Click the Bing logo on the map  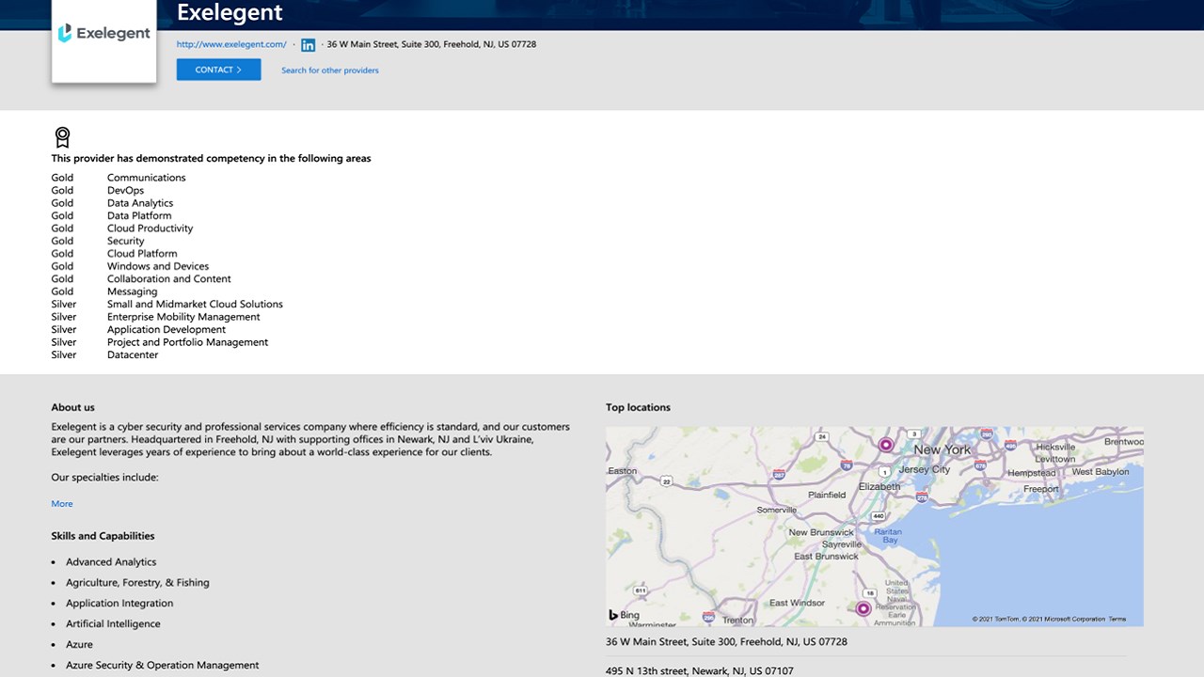coord(625,615)
